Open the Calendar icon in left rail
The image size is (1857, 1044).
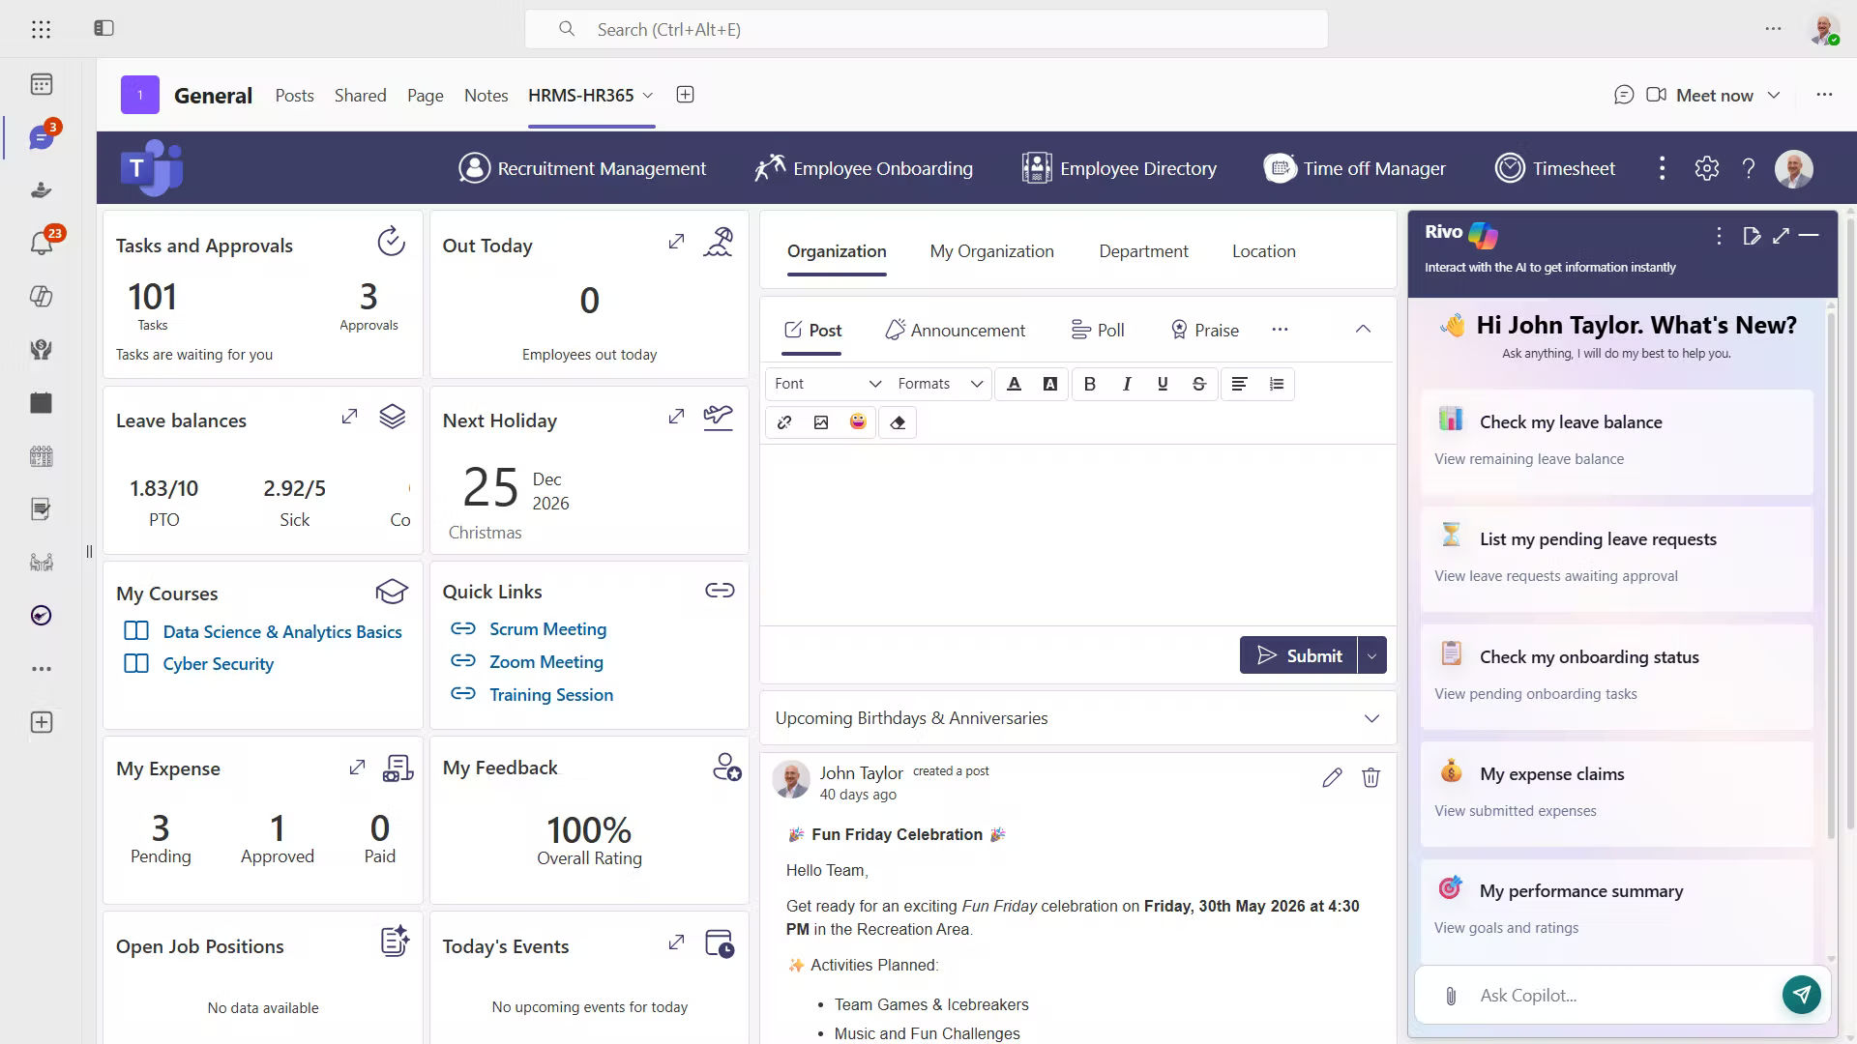pos(41,85)
